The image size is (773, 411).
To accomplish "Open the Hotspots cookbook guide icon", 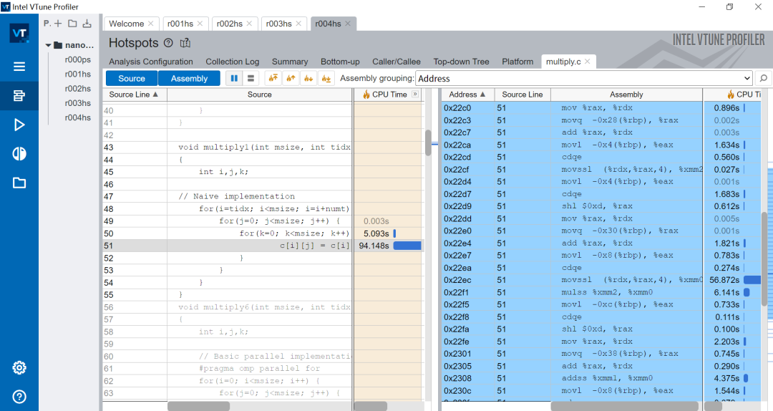I will pos(185,43).
